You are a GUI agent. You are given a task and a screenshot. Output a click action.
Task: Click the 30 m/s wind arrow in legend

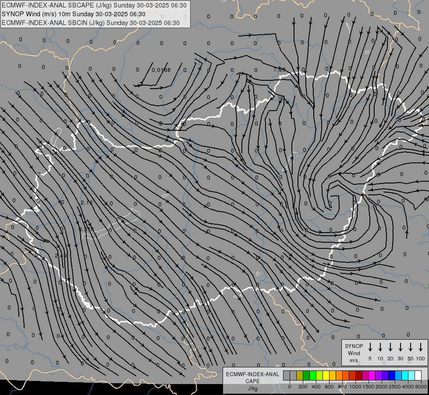tap(400, 347)
